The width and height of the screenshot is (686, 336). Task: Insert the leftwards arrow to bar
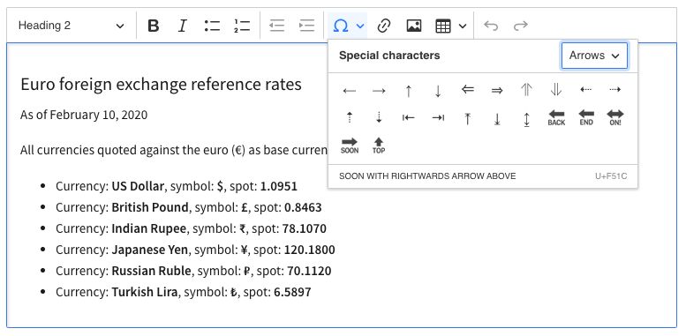tap(408, 117)
